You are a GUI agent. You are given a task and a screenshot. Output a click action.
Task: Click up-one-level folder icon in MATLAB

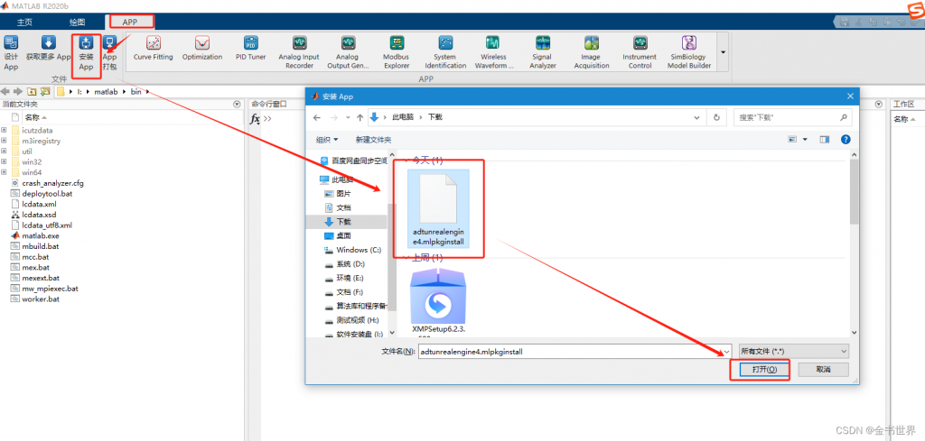click(x=32, y=92)
